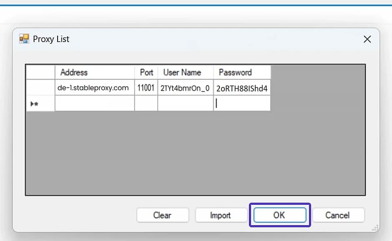This screenshot has width=392, height=241.
Task: Click the de-1.stableproxy.com address cell
Action: [94, 88]
